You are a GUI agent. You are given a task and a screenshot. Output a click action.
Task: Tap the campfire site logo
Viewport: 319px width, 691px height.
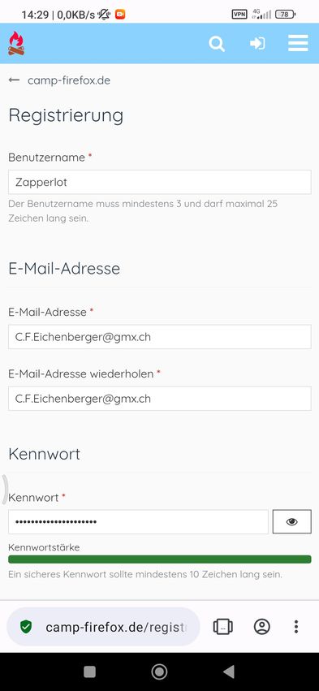[16, 43]
